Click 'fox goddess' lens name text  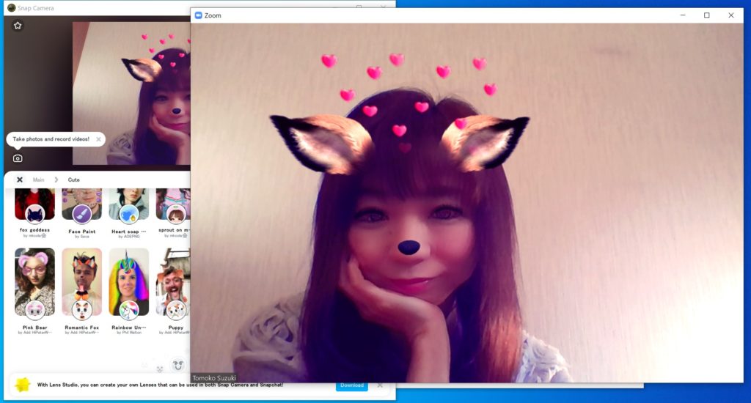pos(34,230)
